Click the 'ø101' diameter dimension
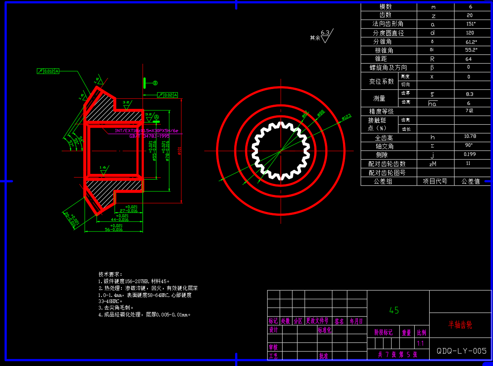Viewport: 493px width, 366px height. (179, 151)
